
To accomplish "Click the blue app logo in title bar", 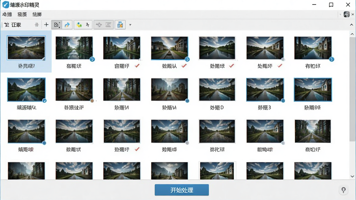I will (x=6, y=5).
